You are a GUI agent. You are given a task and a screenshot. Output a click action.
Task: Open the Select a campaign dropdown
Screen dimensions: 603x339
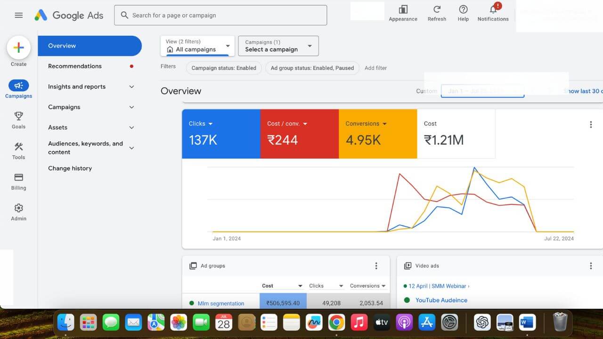[x=278, y=46]
